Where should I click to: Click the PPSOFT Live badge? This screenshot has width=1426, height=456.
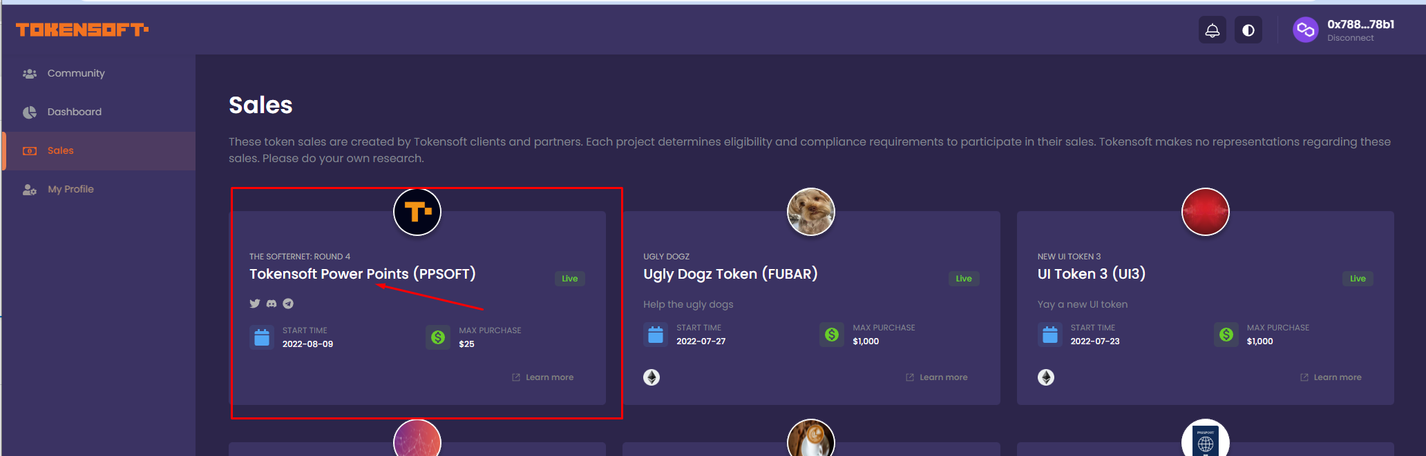click(570, 279)
